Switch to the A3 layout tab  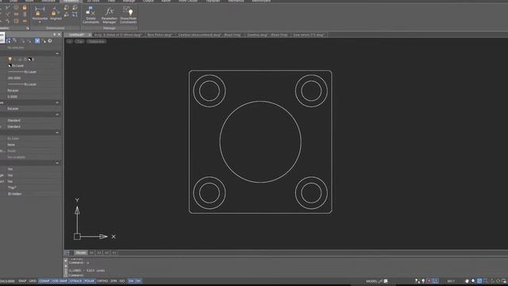coord(99,253)
